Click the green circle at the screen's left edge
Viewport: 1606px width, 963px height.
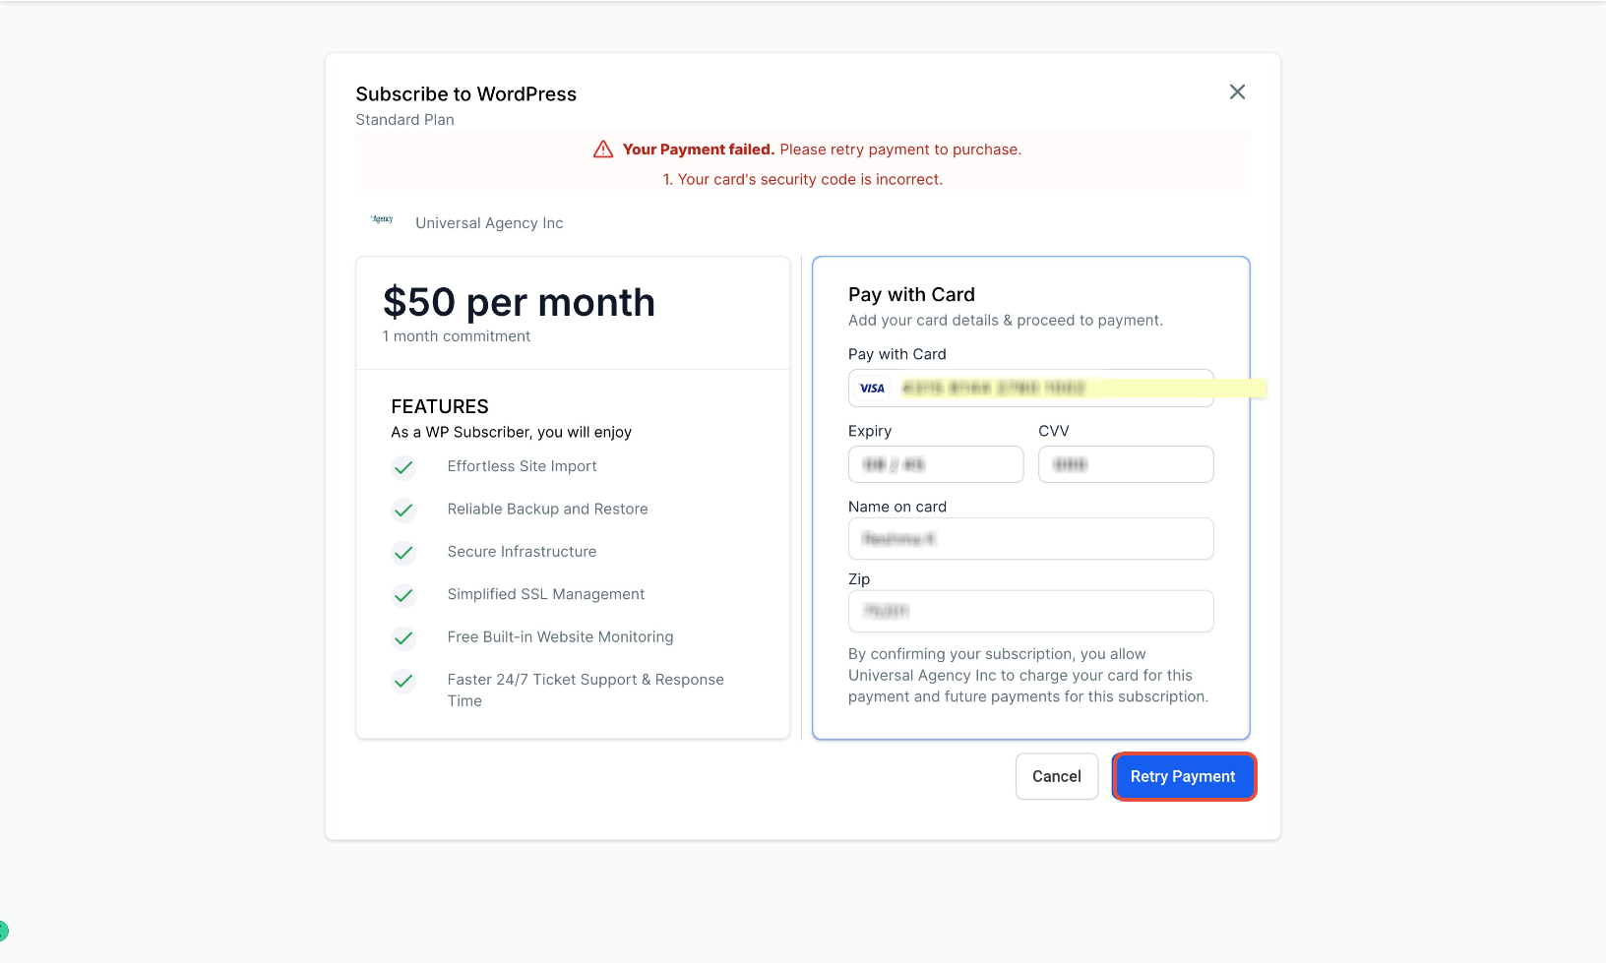coord(3,930)
